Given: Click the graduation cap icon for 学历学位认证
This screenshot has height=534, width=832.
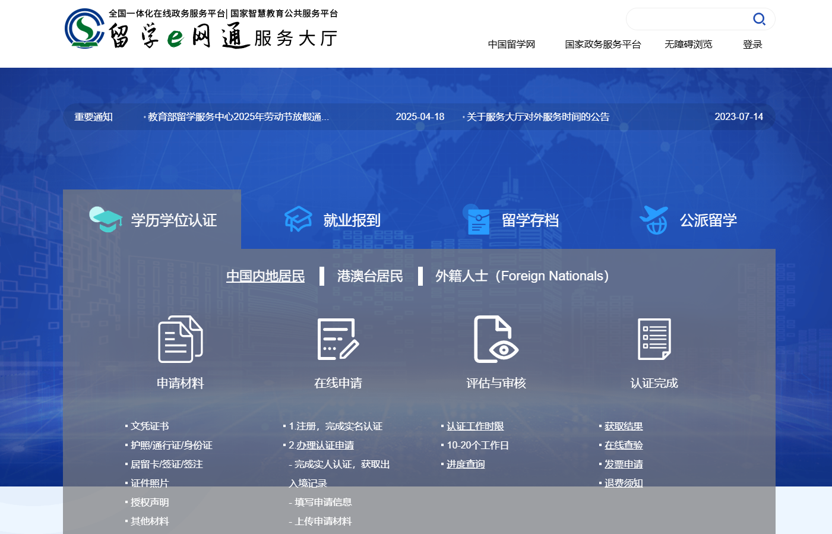Looking at the screenshot, I should (x=106, y=219).
